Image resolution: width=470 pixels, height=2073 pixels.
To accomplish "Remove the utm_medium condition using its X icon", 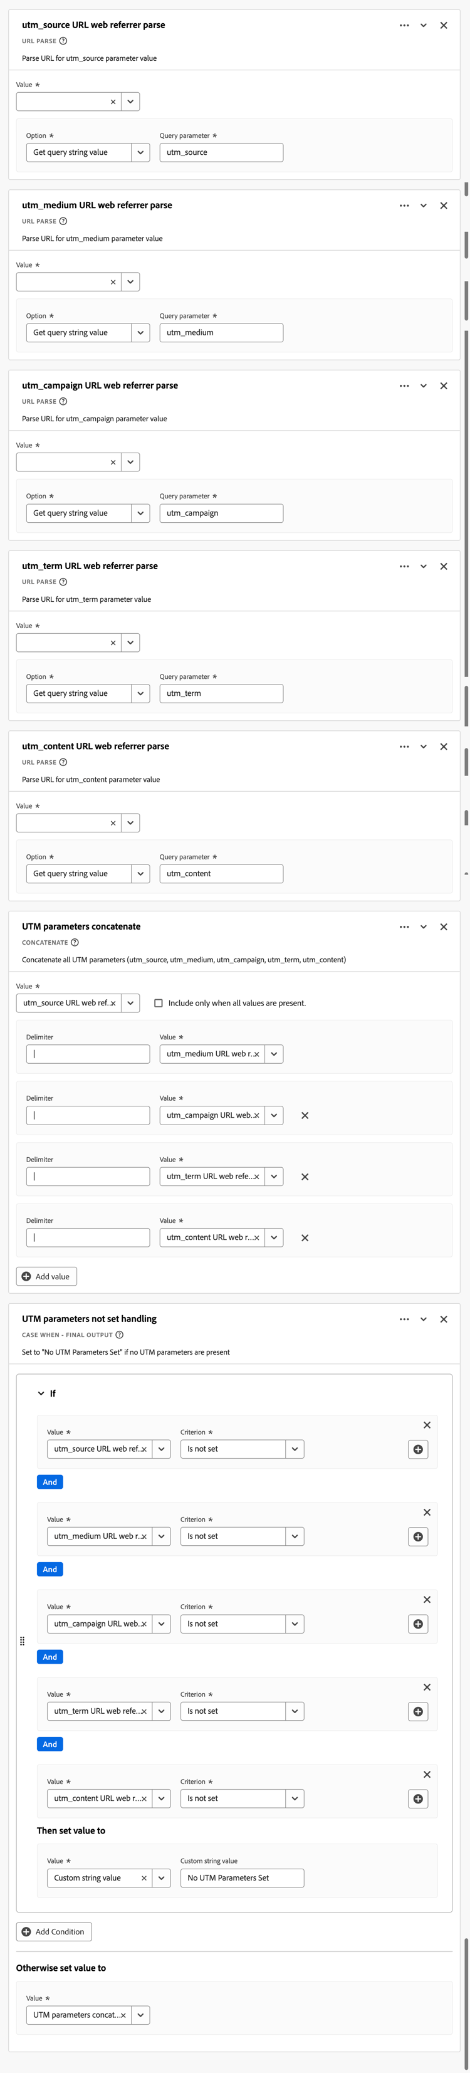I will [x=427, y=1512].
